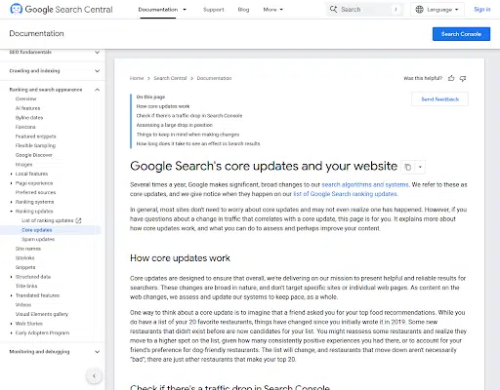
Task: Collapse Ranking and search appearance section
Action: 97,90
